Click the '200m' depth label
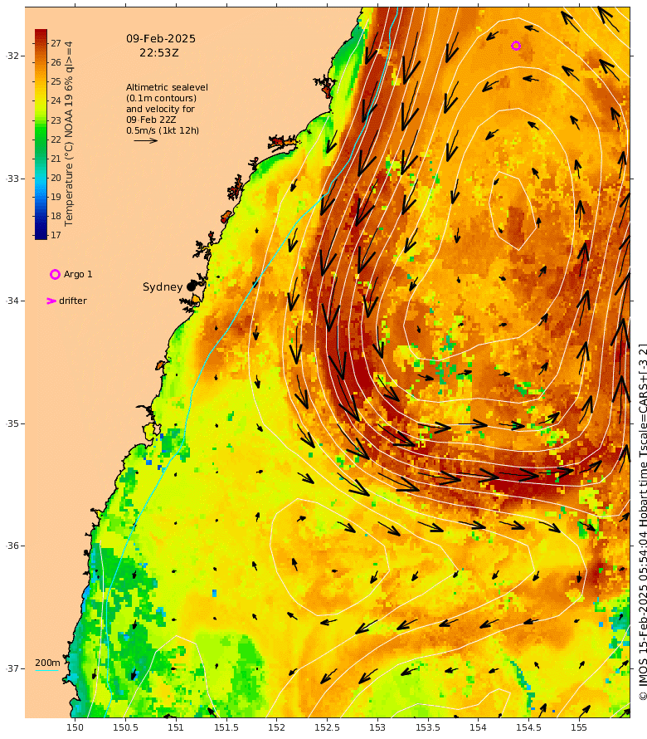The height and width of the screenshot is (739, 647). (47, 663)
